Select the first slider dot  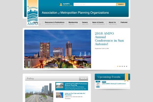pyautogui.click(x=118, y=66)
